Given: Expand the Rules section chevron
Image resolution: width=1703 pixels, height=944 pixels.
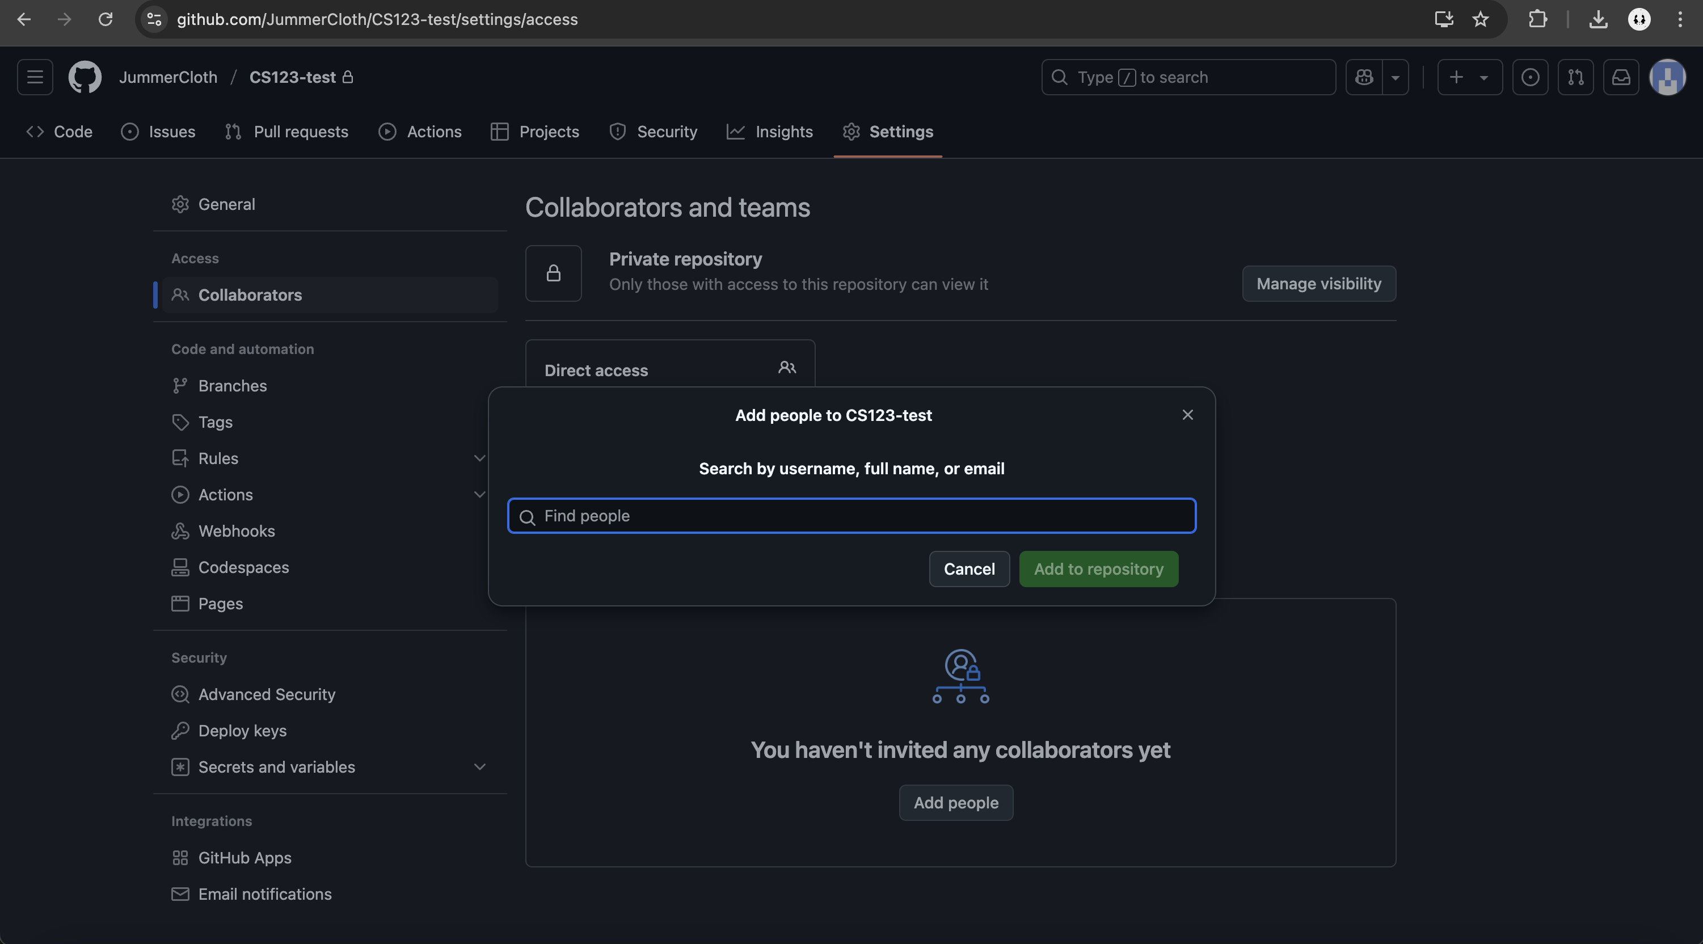Looking at the screenshot, I should pos(480,458).
